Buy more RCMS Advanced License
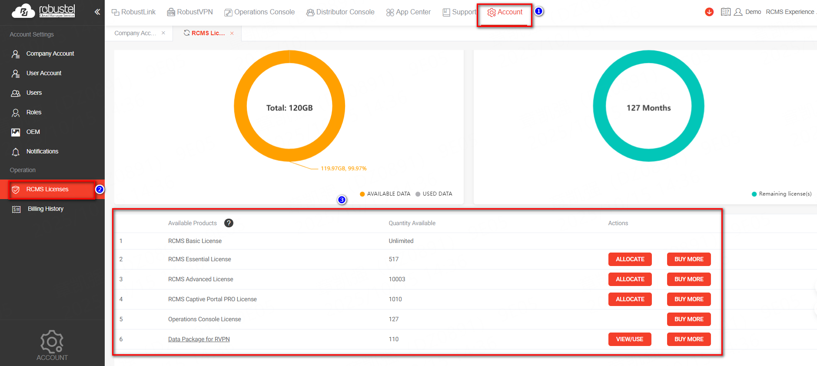The image size is (817, 366). point(689,279)
